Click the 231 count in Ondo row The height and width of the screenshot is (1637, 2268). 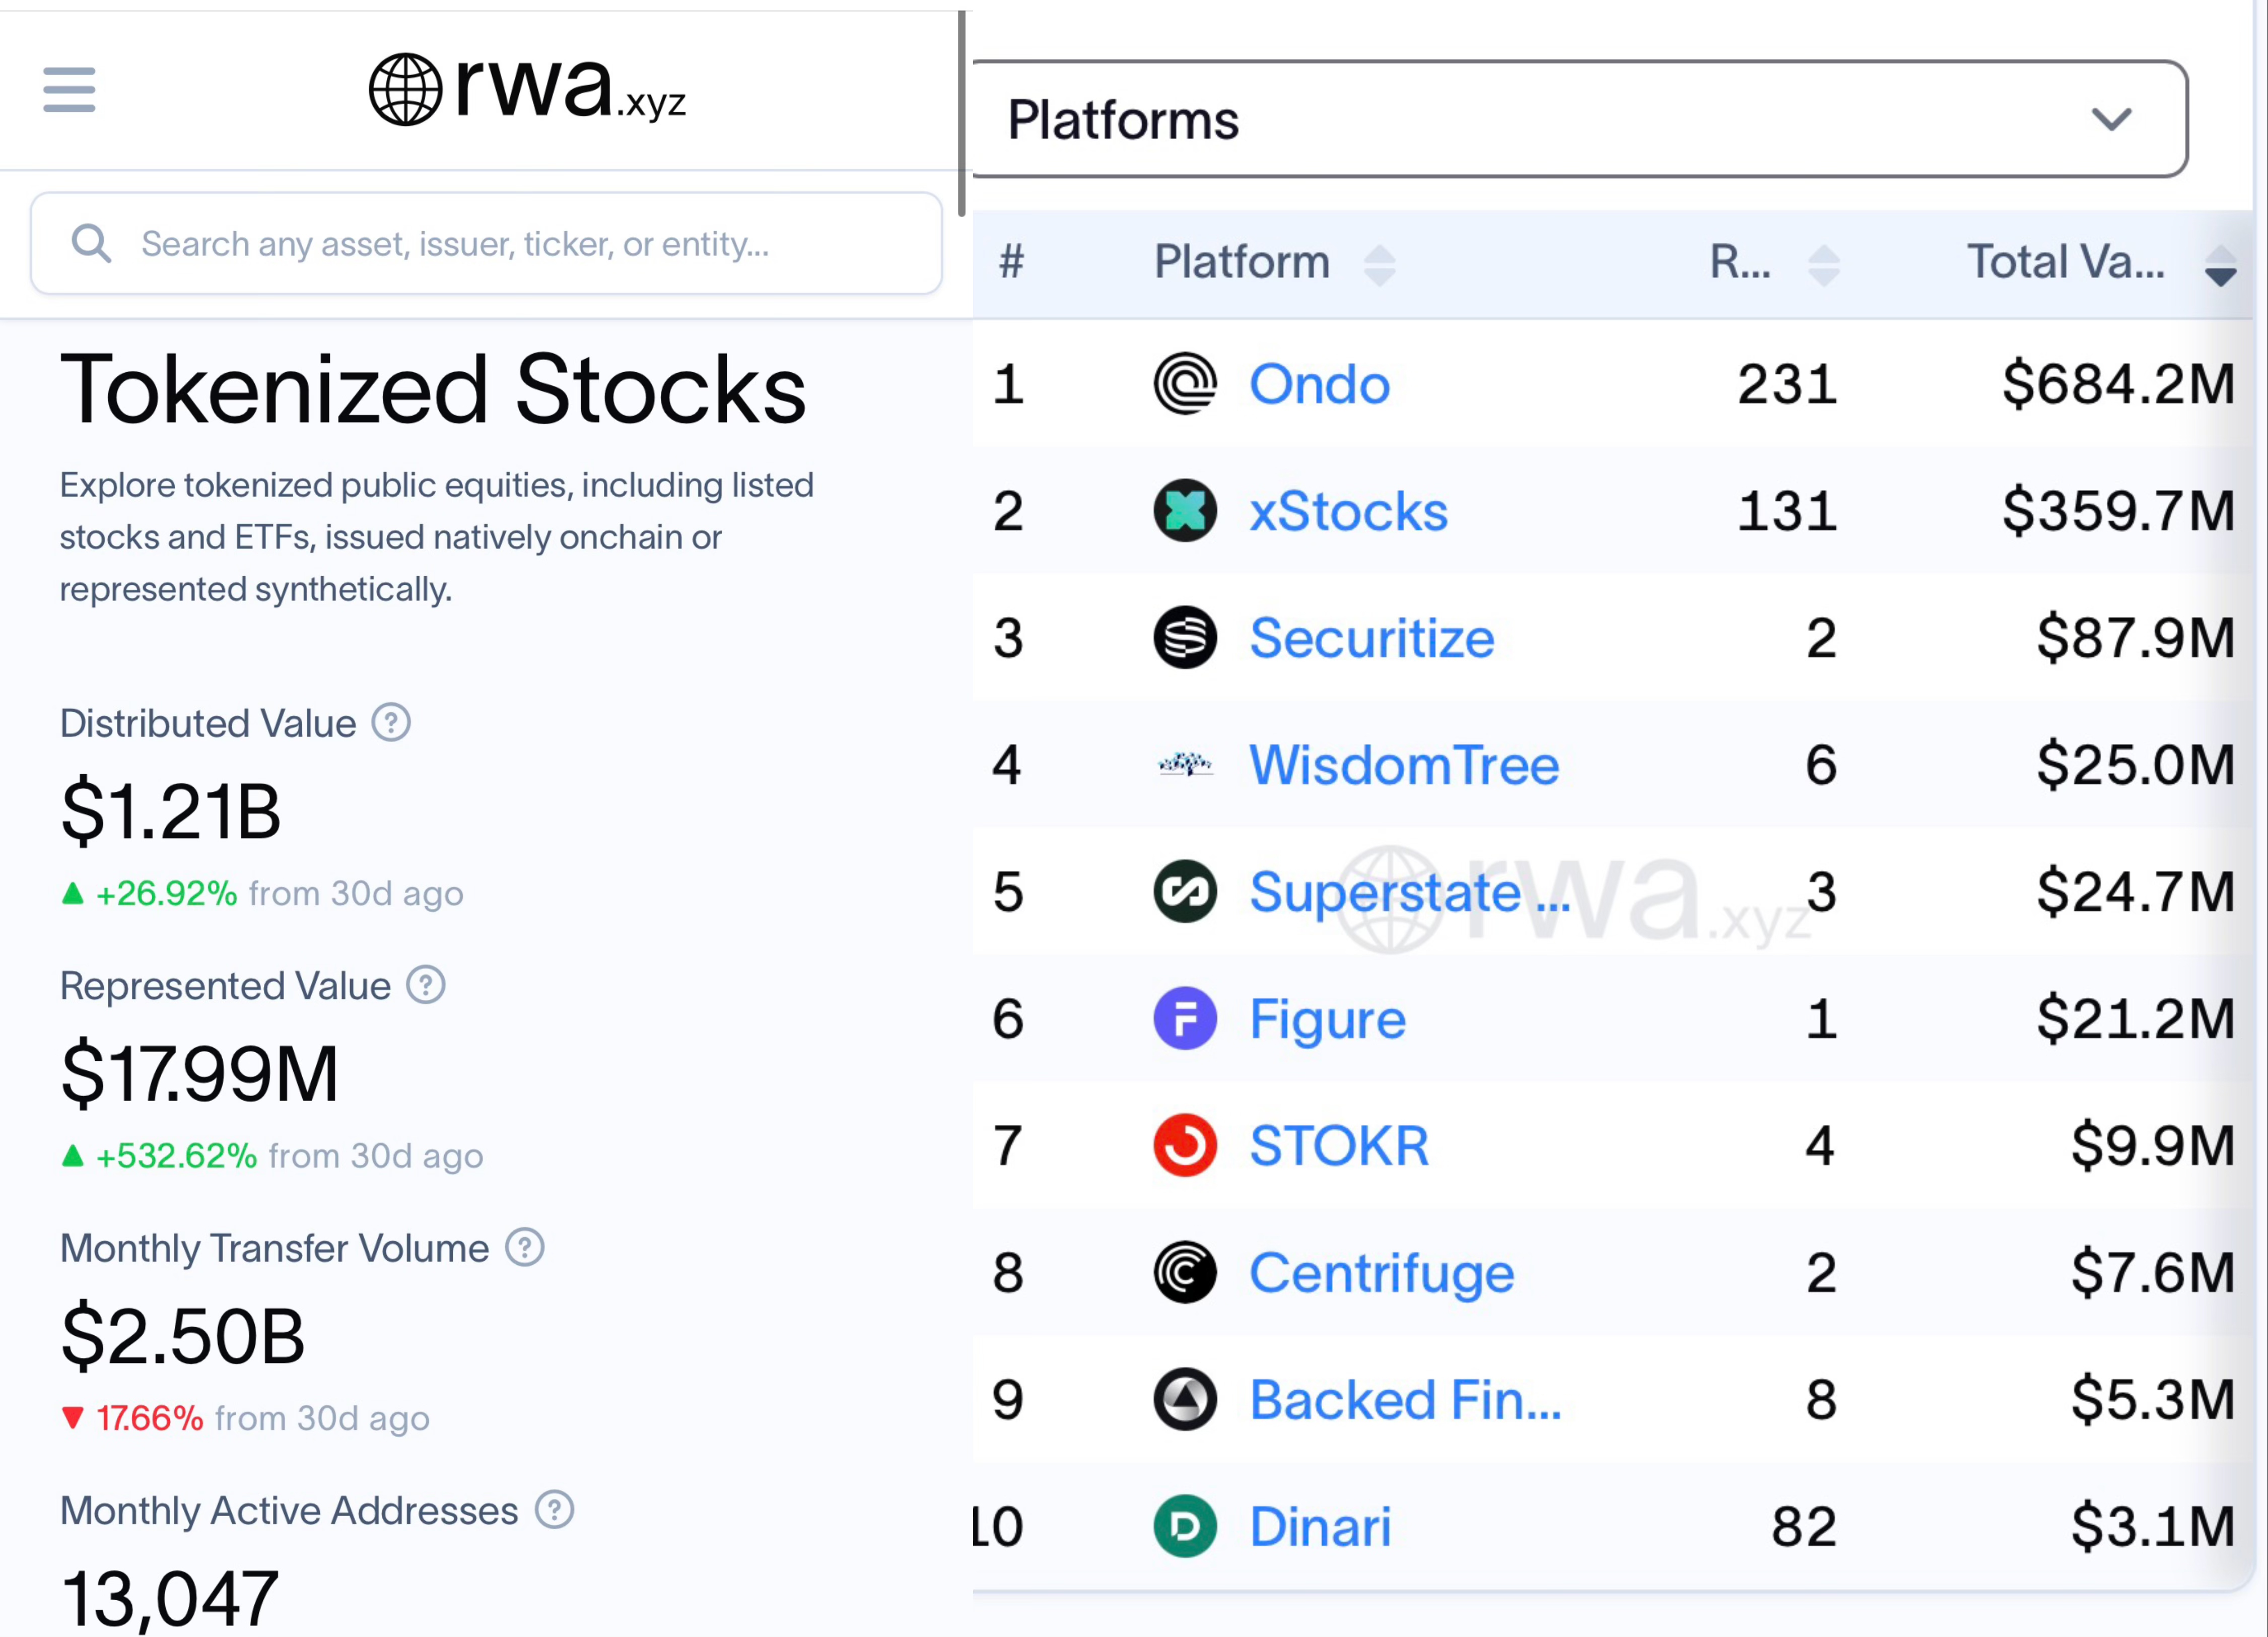coord(1787,384)
